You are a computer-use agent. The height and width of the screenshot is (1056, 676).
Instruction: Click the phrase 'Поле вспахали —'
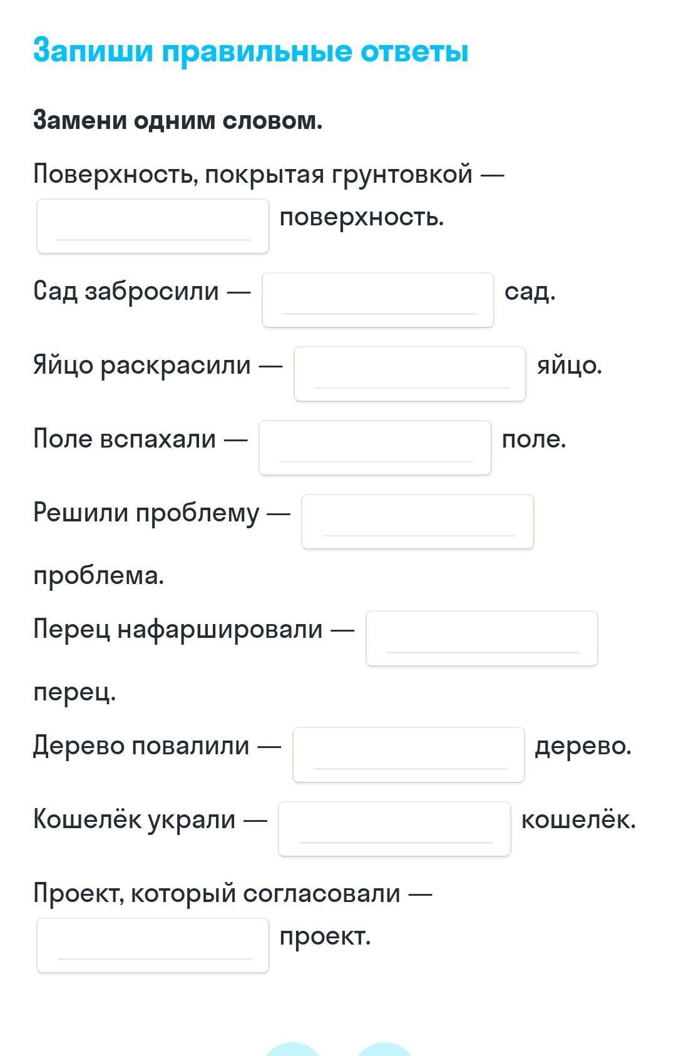[x=140, y=439]
